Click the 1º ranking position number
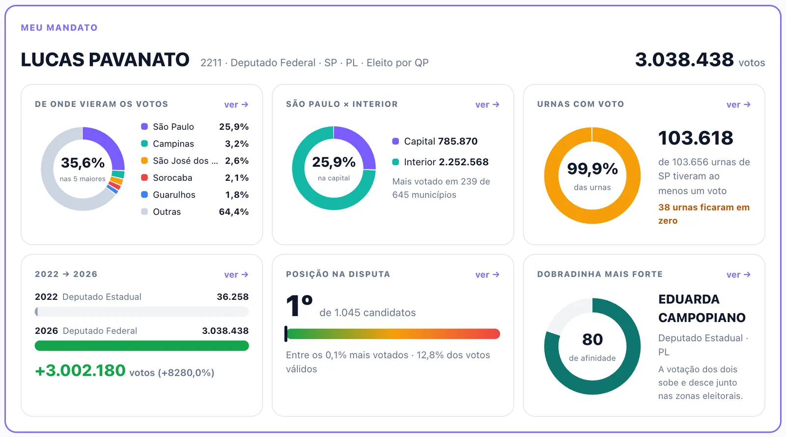 click(x=300, y=306)
